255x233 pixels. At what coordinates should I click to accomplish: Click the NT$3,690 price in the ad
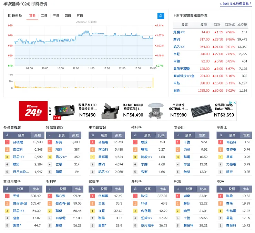click(224, 115)
